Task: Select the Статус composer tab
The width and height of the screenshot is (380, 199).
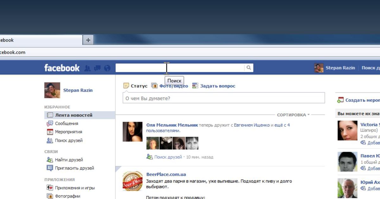Action: point(136,86)
